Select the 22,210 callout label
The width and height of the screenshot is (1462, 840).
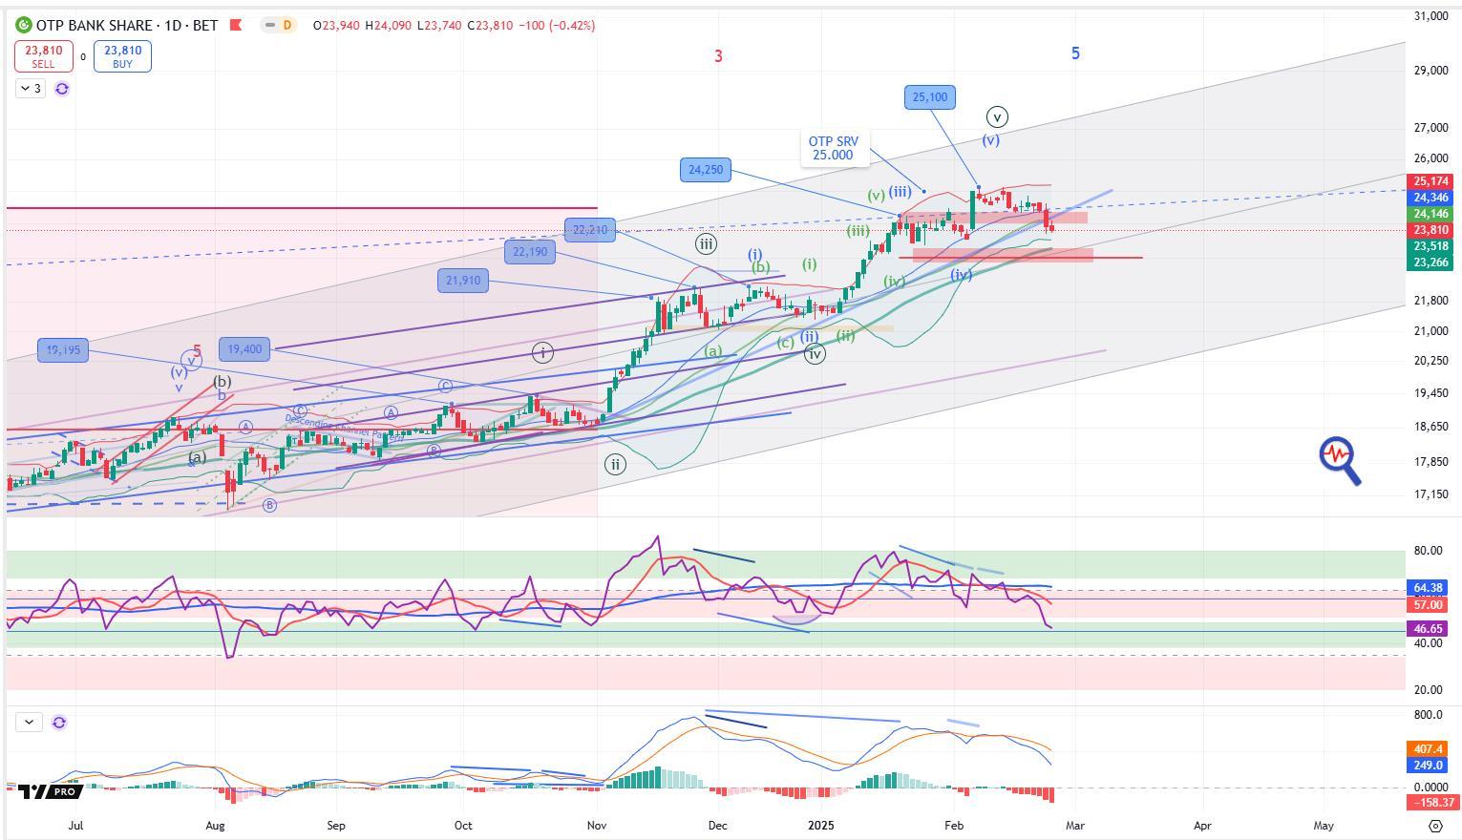(x=590, y=230)
